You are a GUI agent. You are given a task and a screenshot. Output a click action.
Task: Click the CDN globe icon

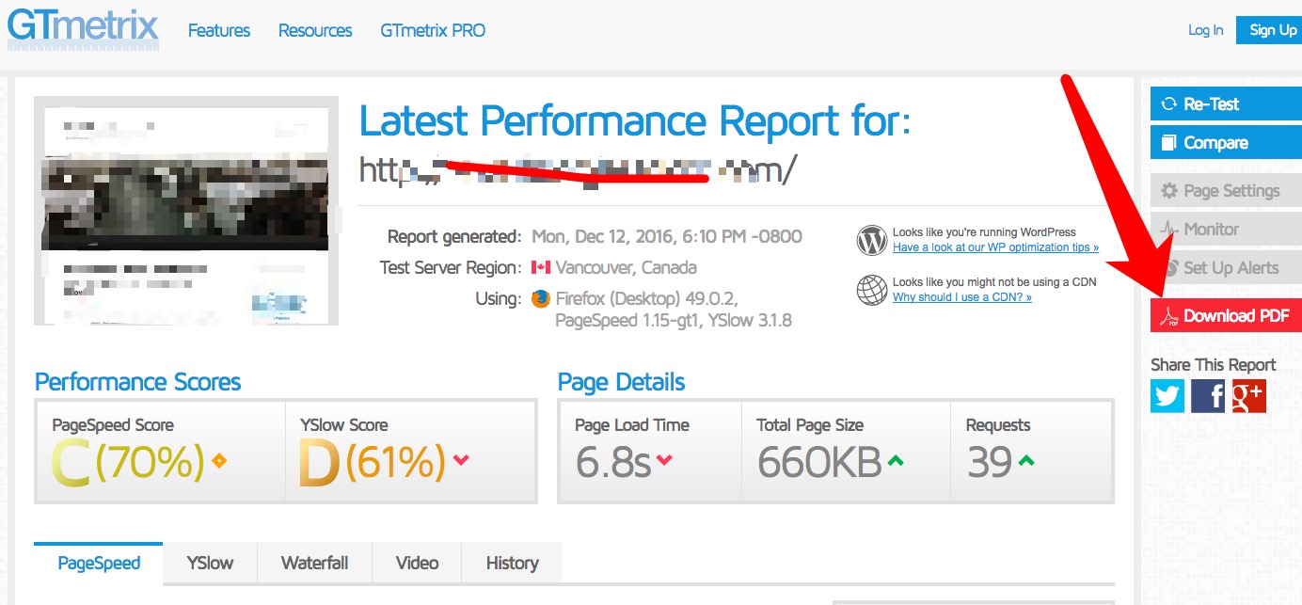coord(872,290)
